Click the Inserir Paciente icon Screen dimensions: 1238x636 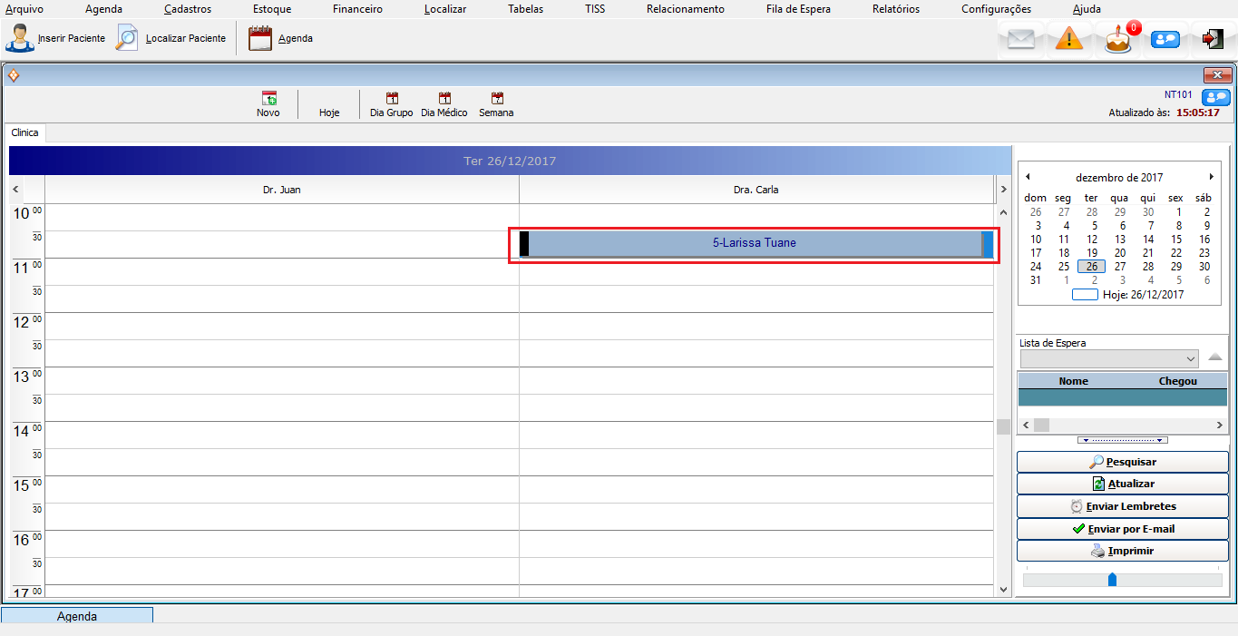click(x=19, y=39)
